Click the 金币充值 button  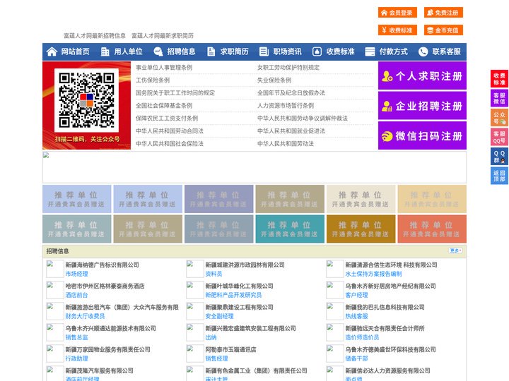pyautogui.click(x=443, y=30)
